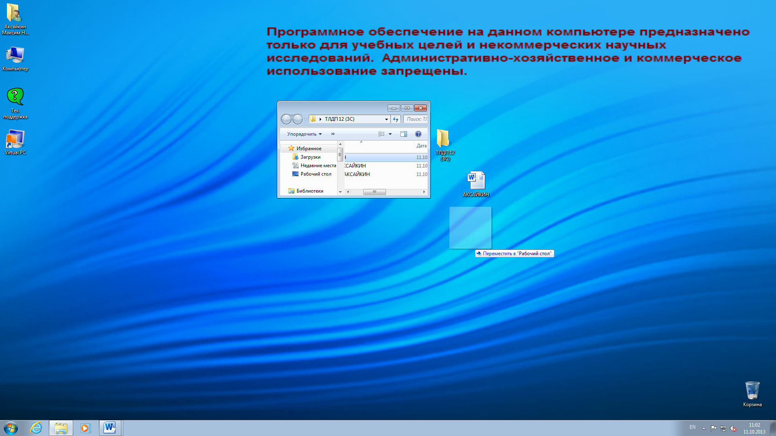The height and width of the screenshot is (436, 776).
Task: Minimize the ТЛДП 12 (3С) Explorer window
Action: pos(394,108)
